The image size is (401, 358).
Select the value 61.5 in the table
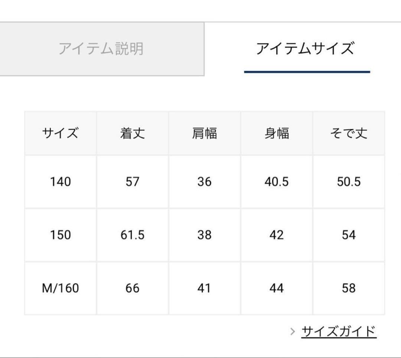(133, 235)
